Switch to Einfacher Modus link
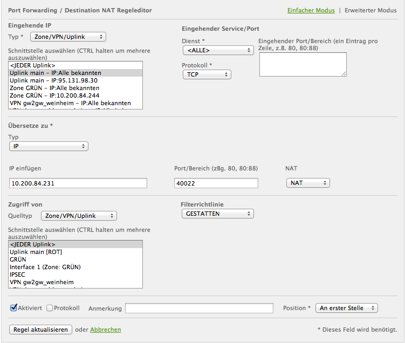The width and height of the screenshot is (405, 343). pyautogui.click(x=311, y=10)
